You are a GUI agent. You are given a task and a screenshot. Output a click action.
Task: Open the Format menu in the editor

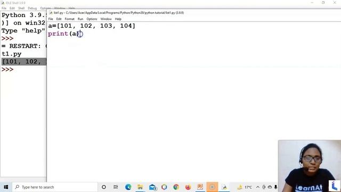click(69, 19)
